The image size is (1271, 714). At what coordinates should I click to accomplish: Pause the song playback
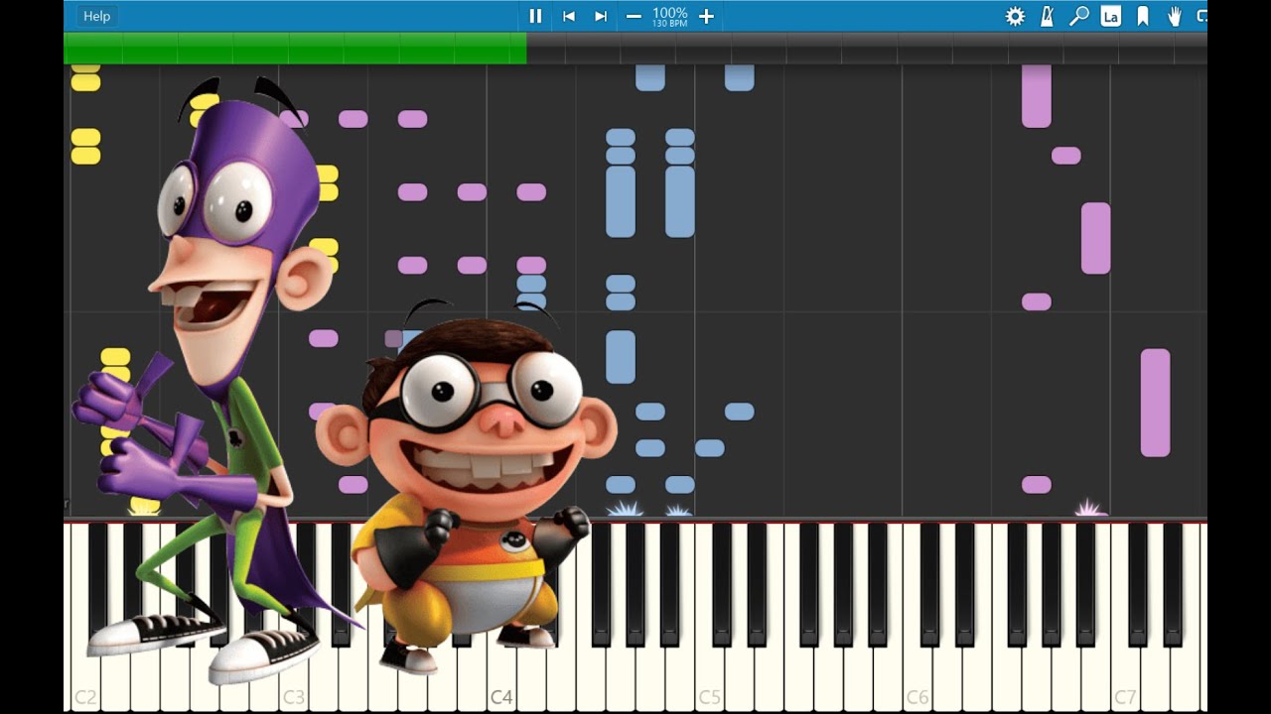pos(535,16)
